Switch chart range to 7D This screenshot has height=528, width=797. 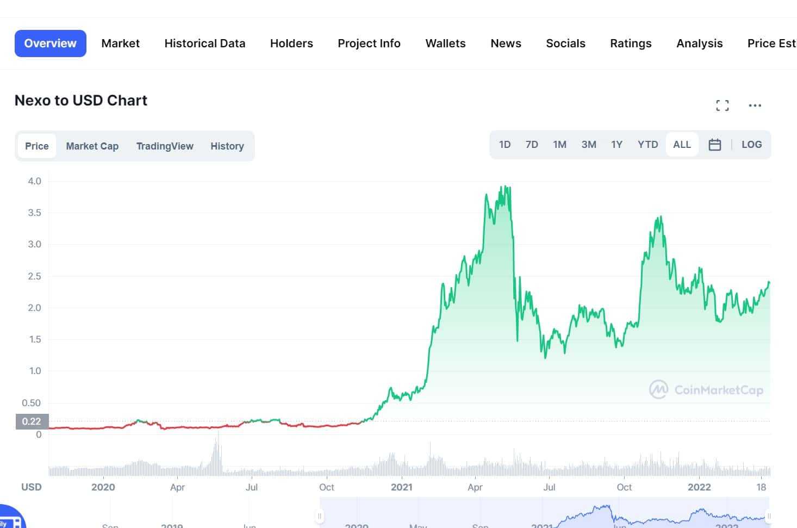531,145
